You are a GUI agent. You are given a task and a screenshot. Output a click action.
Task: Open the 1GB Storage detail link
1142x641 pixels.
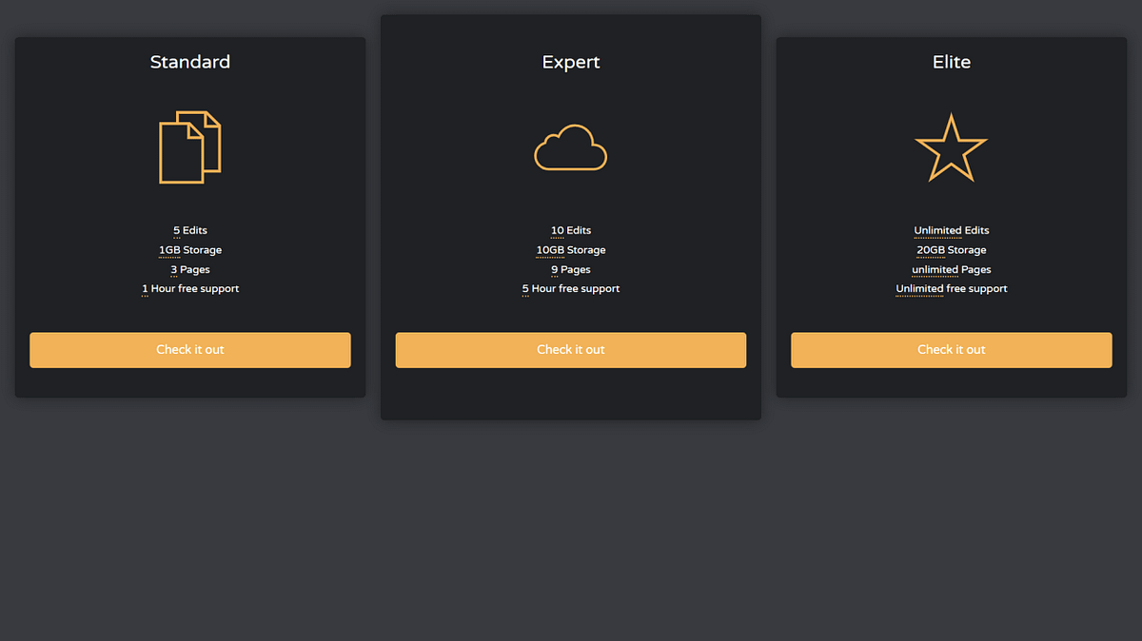(189, 249)
